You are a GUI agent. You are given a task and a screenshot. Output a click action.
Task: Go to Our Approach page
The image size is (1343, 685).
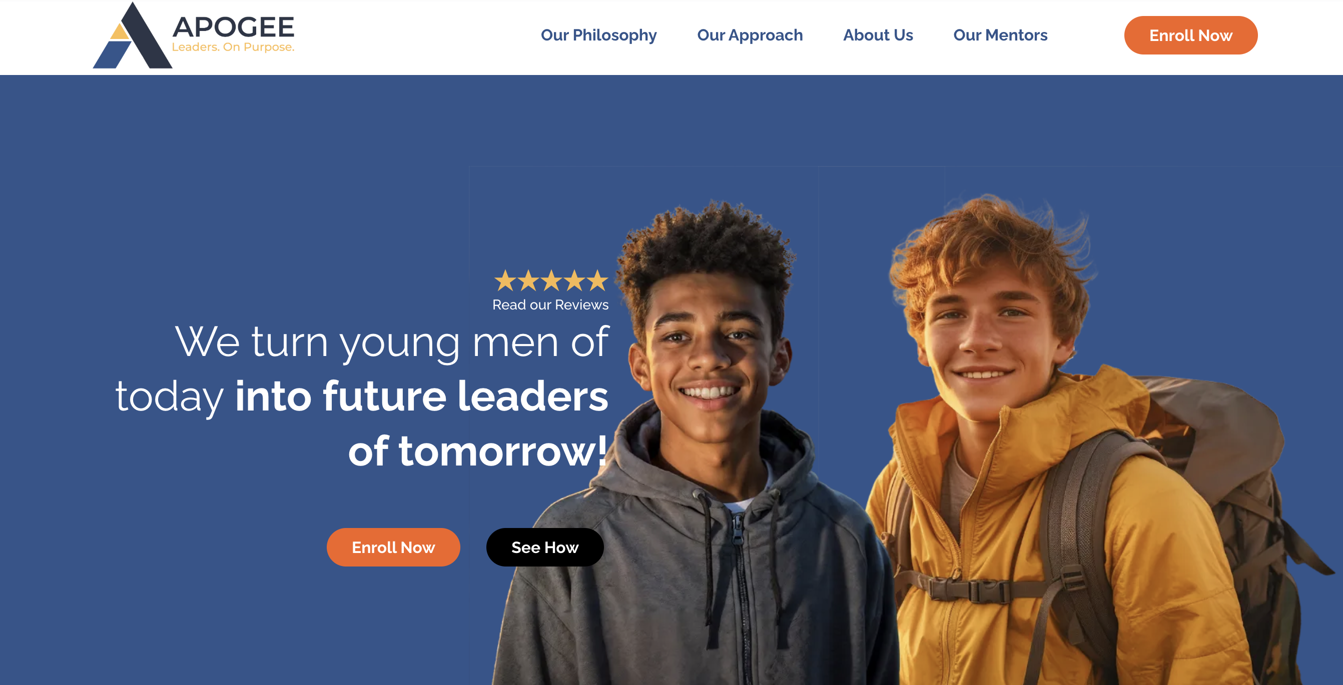point(750,35)
